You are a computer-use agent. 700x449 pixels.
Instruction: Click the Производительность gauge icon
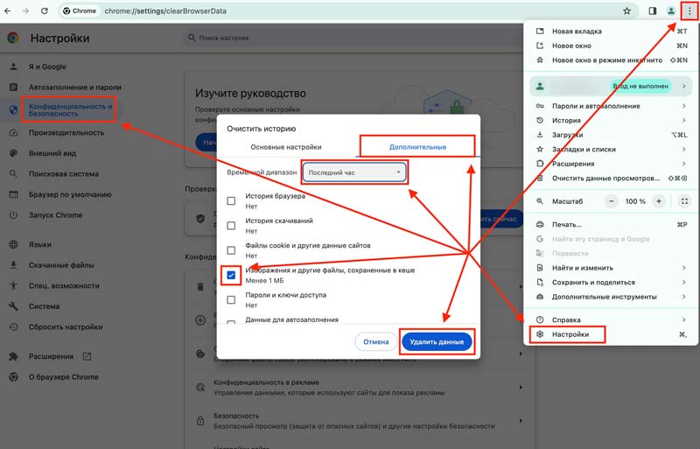[13, 133]
